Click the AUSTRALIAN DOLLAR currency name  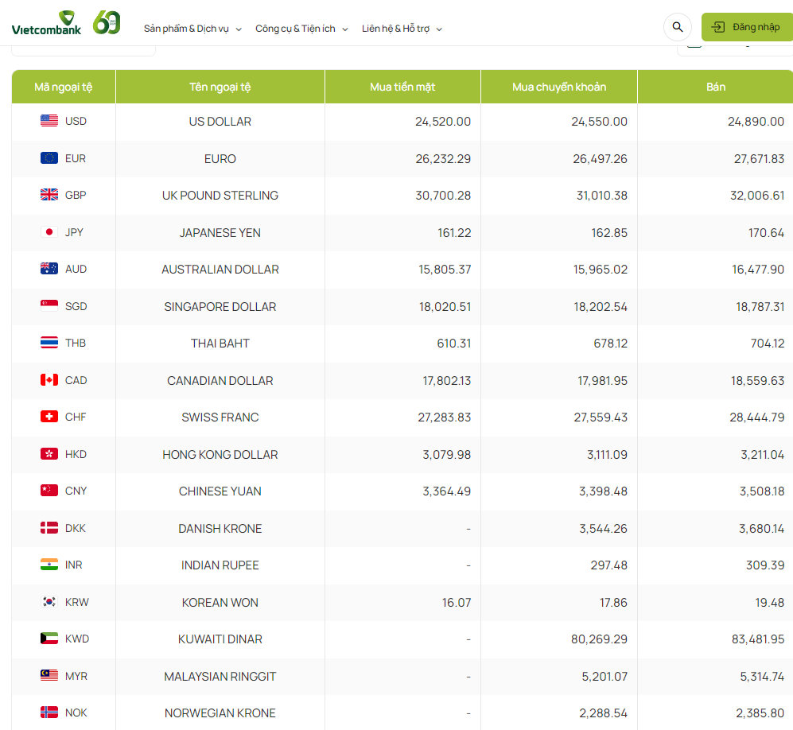(x=220, y=270)
